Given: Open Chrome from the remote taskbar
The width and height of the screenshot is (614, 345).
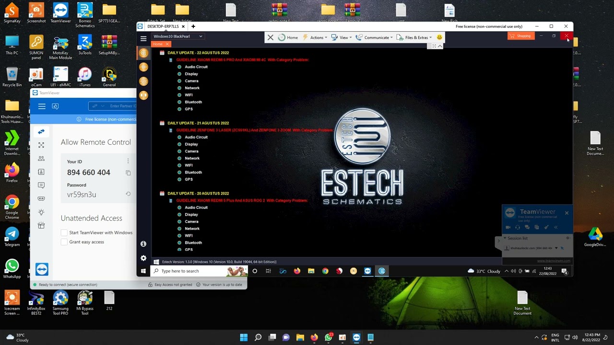Looking at the screenshot, I should [325, 271].
